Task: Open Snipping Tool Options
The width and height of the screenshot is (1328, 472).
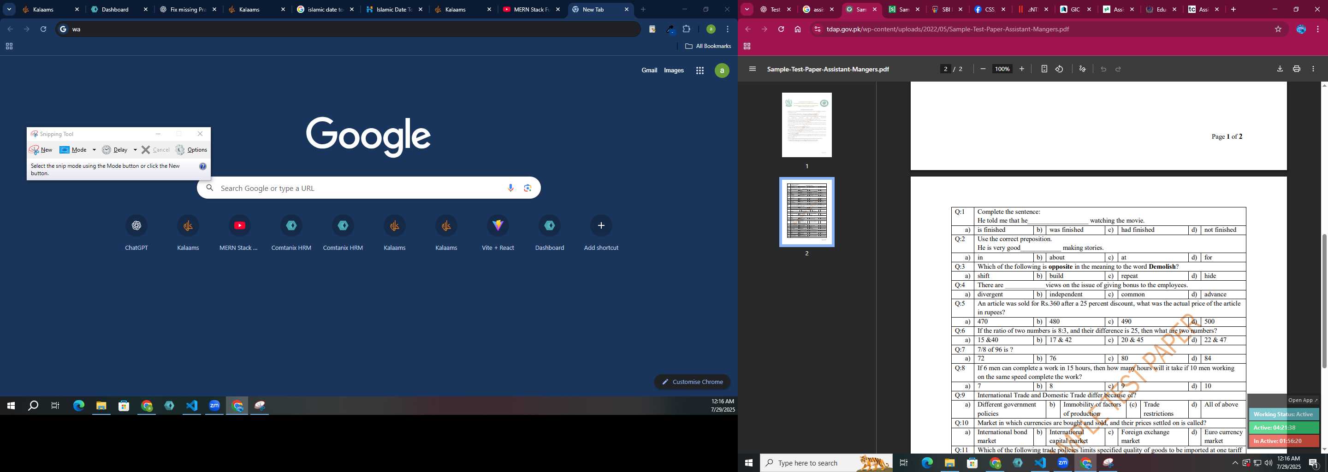Action: (x=191, y=150)
